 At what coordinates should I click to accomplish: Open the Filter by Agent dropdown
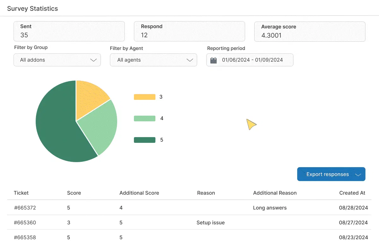click(153, 60)
